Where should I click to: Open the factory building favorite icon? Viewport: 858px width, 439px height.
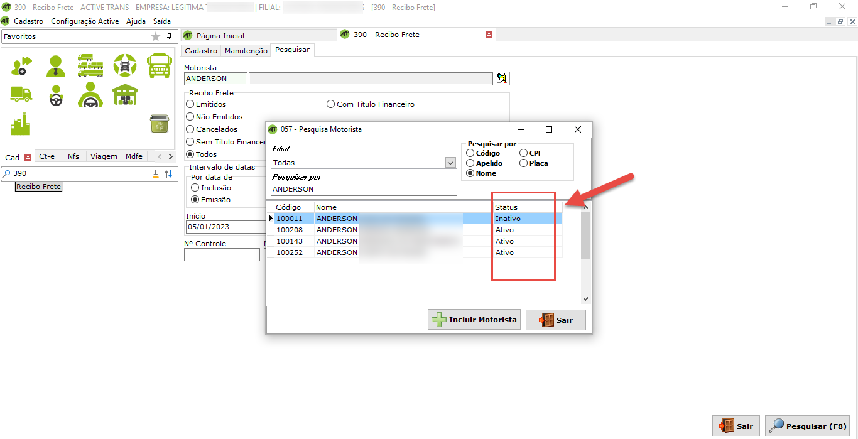(21, 124)
